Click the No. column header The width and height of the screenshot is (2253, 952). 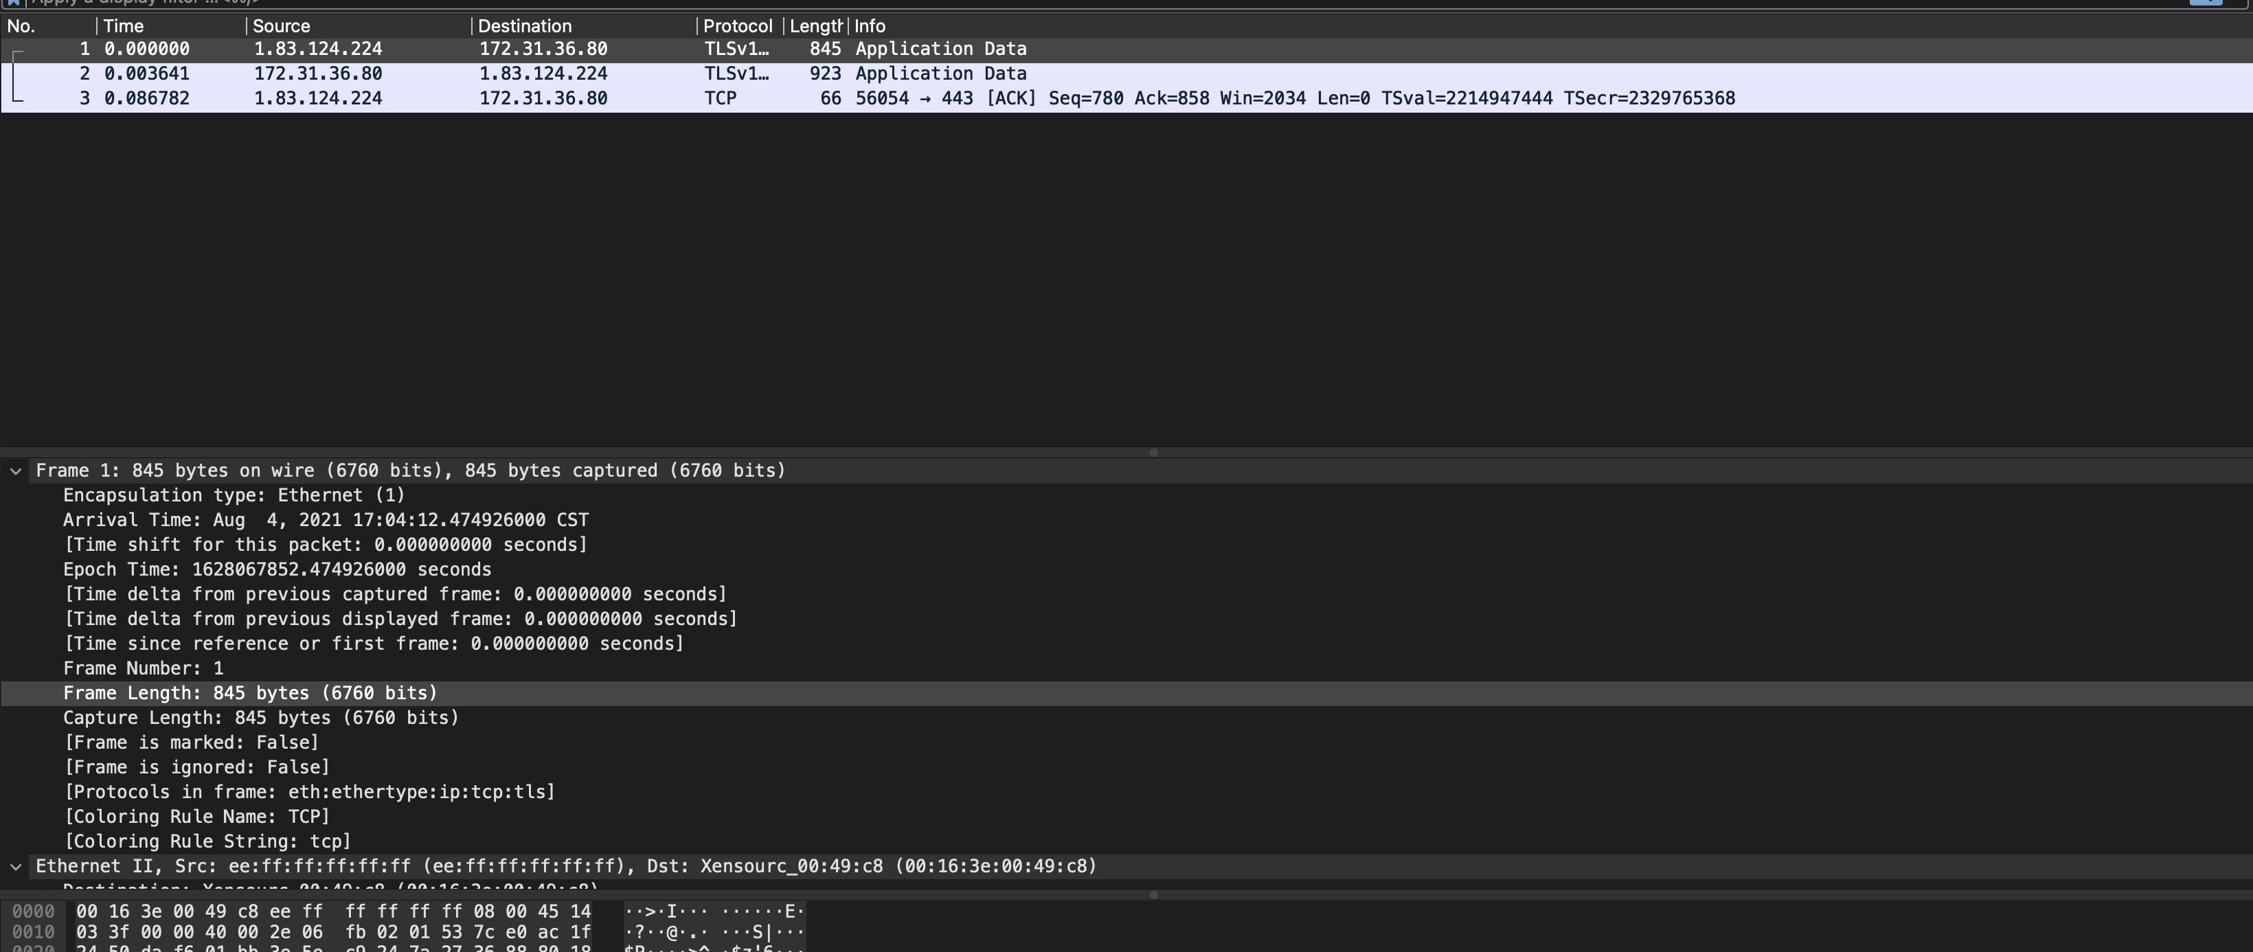(21, 26)
